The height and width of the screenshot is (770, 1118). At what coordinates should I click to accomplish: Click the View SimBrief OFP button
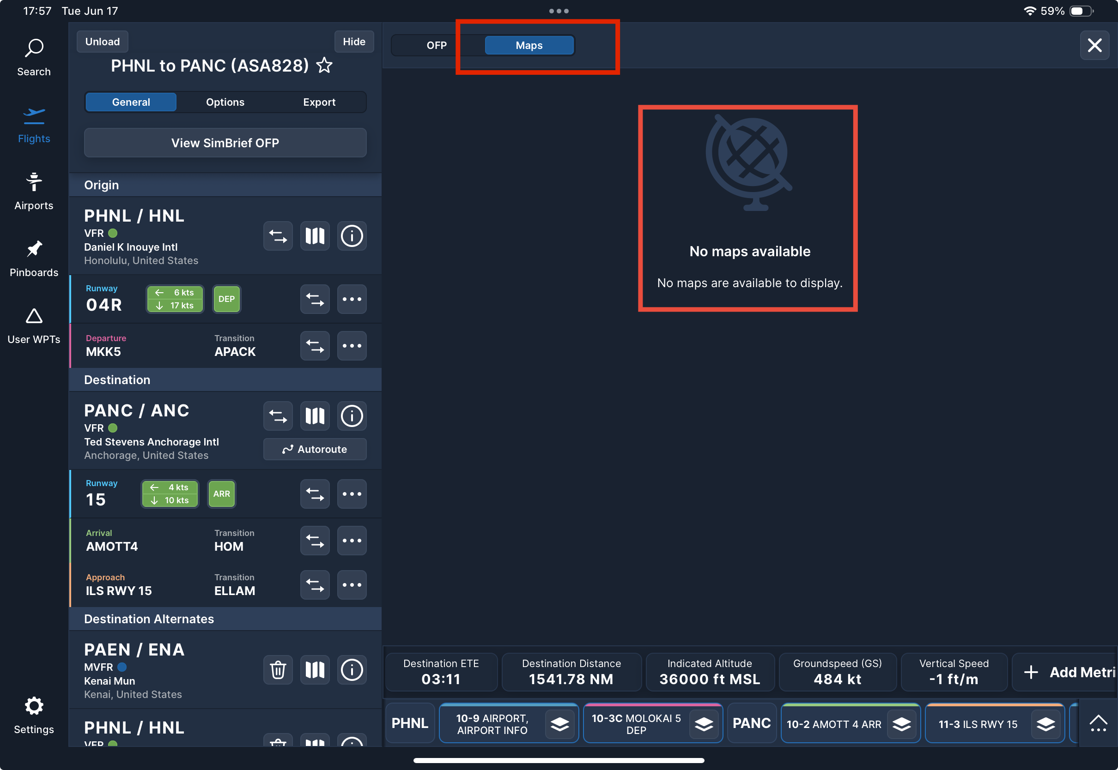(225, 143)
